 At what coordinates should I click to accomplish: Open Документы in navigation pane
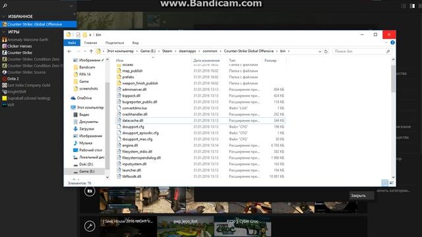coord(88,122)
